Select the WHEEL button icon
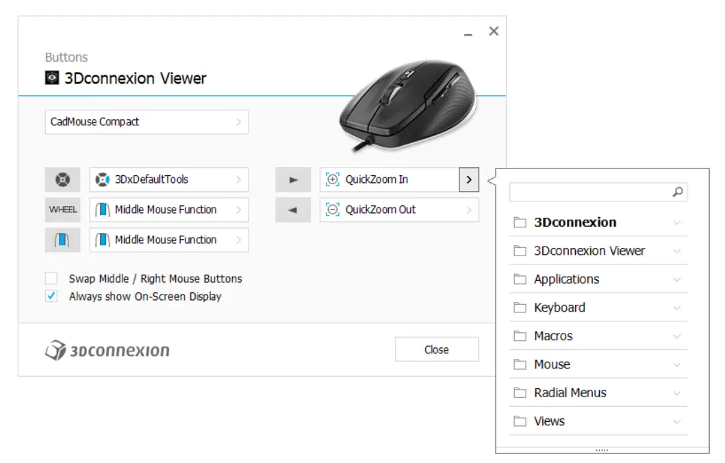The width and height of the screenshot is (725, 463). (62, 210)
